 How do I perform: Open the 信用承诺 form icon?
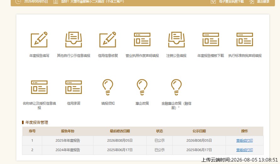point(74,87)
